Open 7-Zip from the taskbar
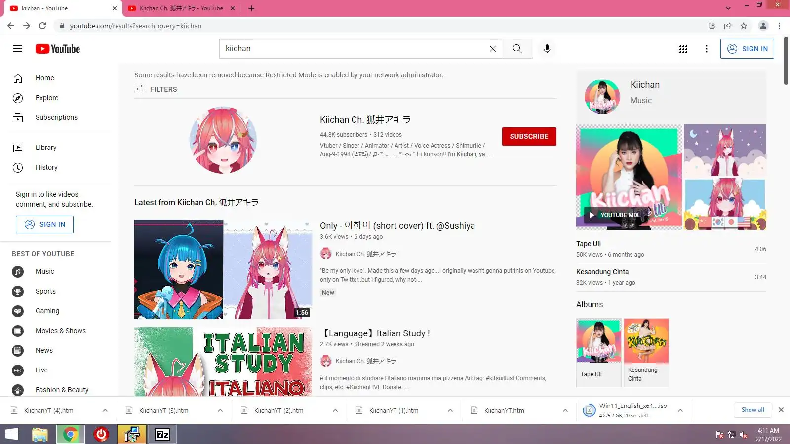790x444 pixels. coord(162,434)
